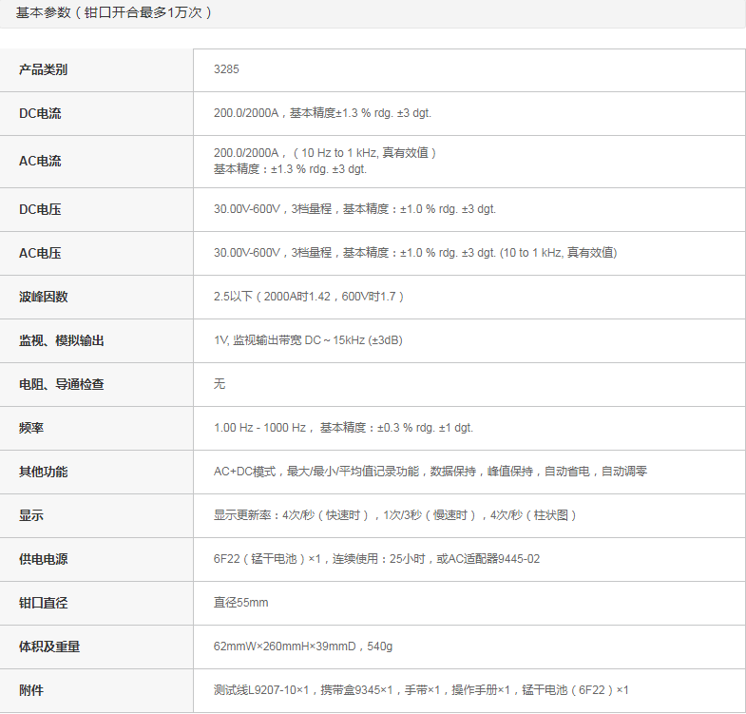Screen dimensions: 746x714
Task: Select the 显示 row label
Action: tap(31, 516)
